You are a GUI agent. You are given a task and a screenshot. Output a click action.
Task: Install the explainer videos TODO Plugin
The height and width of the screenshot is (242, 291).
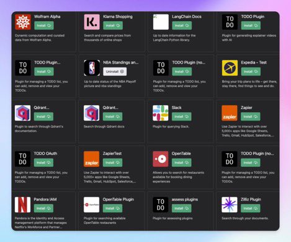(x=251, y=25)
